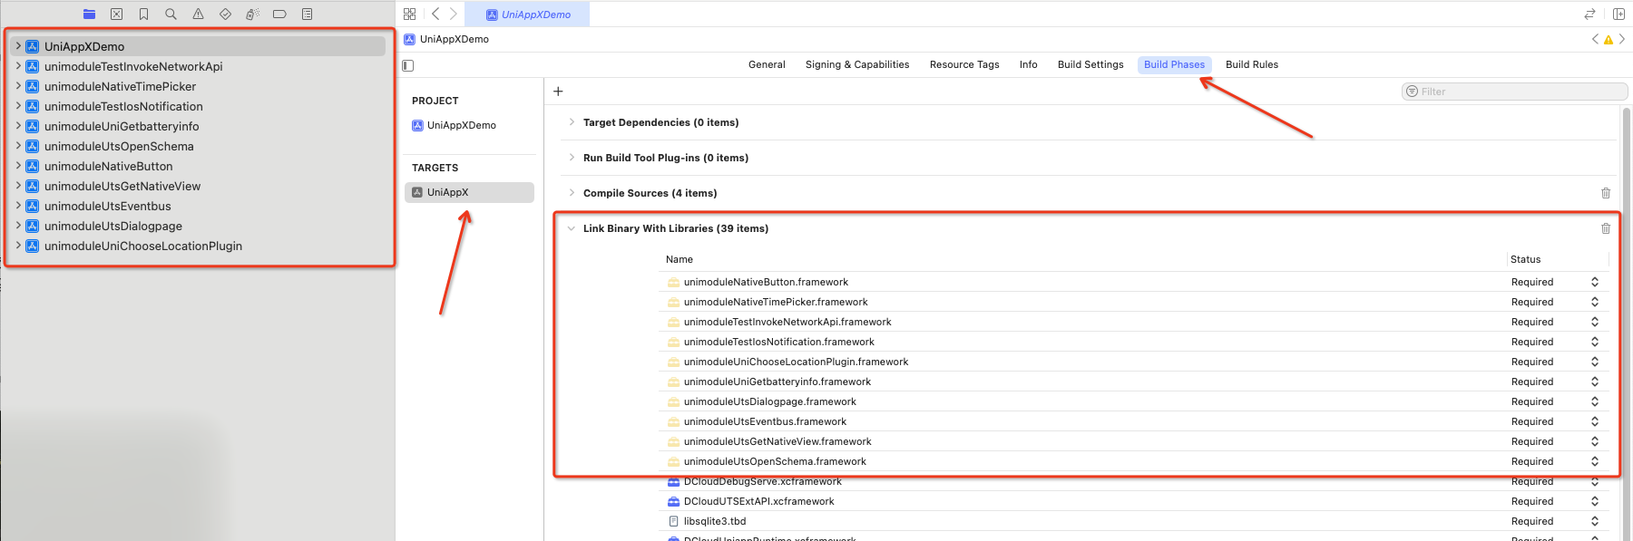The height and width of the screenshot is (541, 1633).
Task: Collapse Link Binary With Libraries section
Action: coord(571,228)
